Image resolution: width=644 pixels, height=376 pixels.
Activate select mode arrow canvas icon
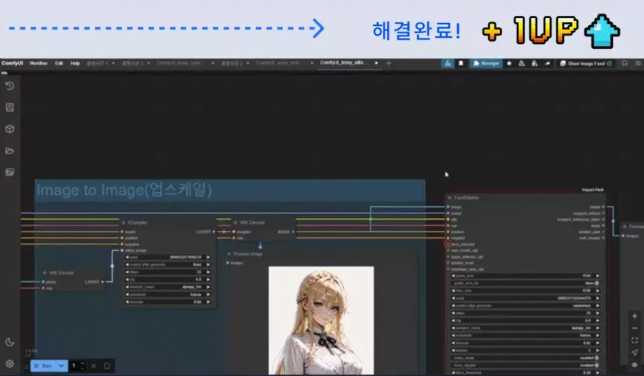coord(635,353)
